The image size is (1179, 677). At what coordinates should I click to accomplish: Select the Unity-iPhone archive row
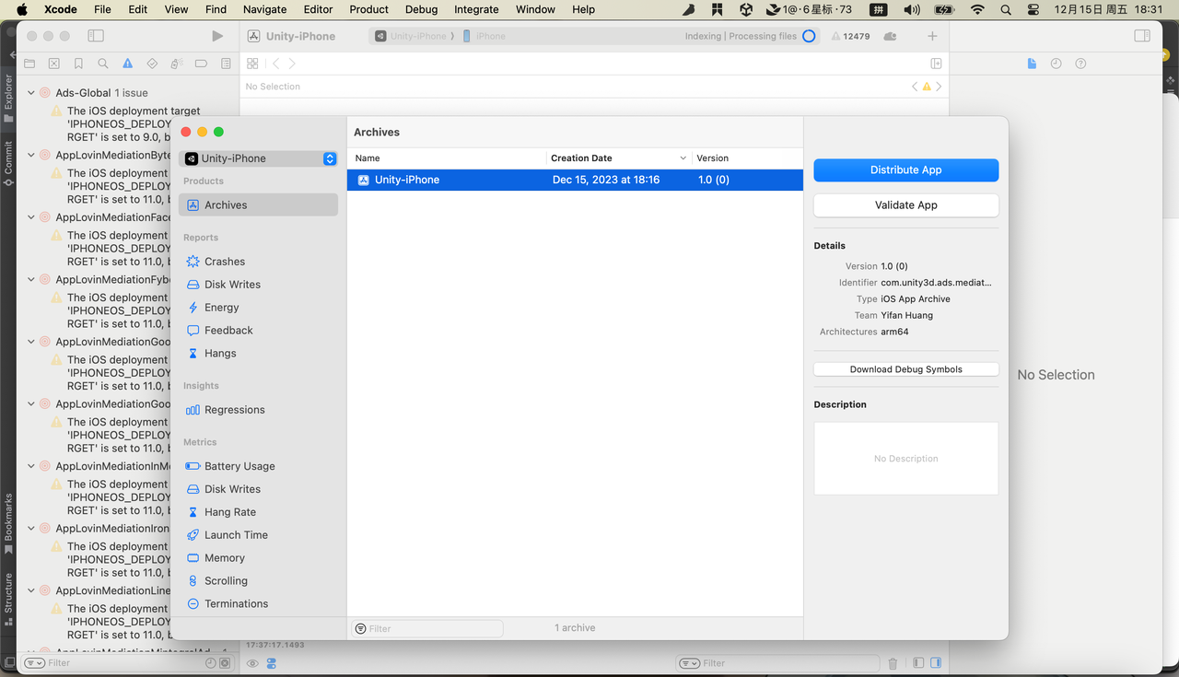pyautogui.click(x=575, y=180)
